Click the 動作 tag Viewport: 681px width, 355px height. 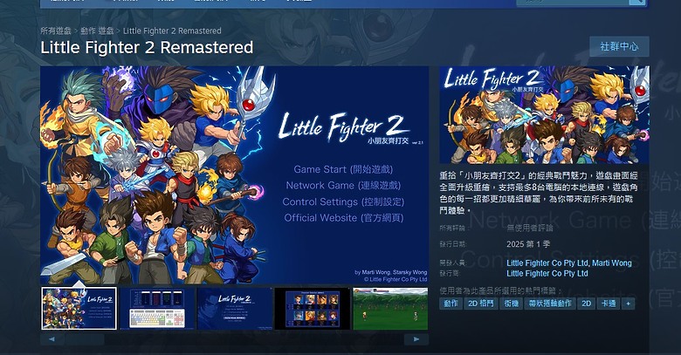click(x=451, y=304)
